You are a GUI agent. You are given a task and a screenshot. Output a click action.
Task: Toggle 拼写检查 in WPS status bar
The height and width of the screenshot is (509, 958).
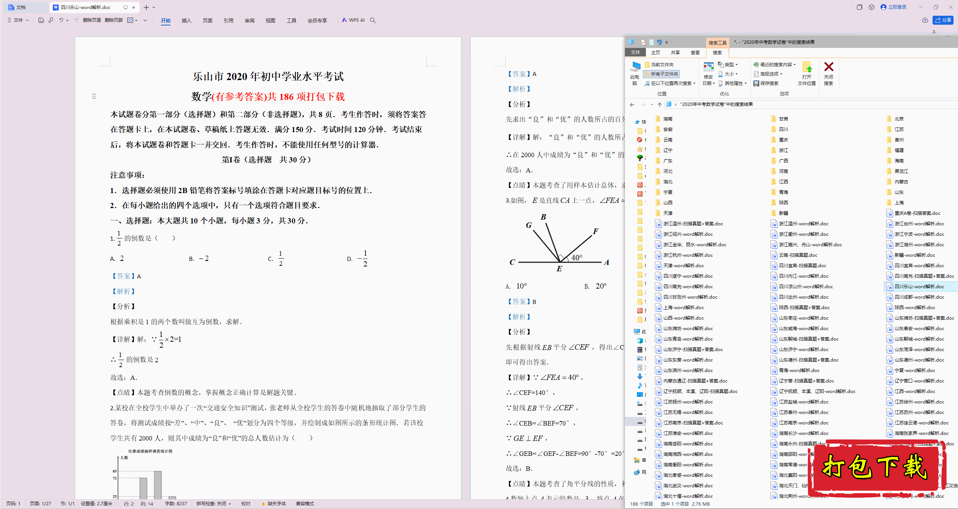coord(213,504)
